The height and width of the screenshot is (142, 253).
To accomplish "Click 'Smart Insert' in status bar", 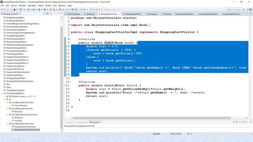I will point(176,134).
